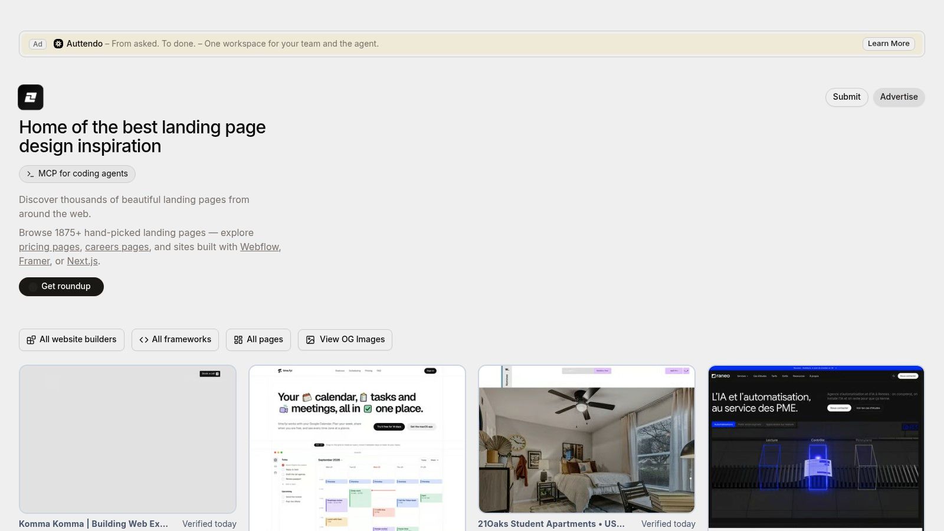Click the Auttendo ad logo icon
Screen dimensions: 944x531
pos(58,44)
